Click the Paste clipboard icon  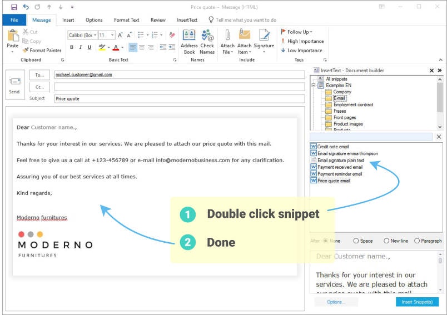pyautogui.click(x=13, y=36)
